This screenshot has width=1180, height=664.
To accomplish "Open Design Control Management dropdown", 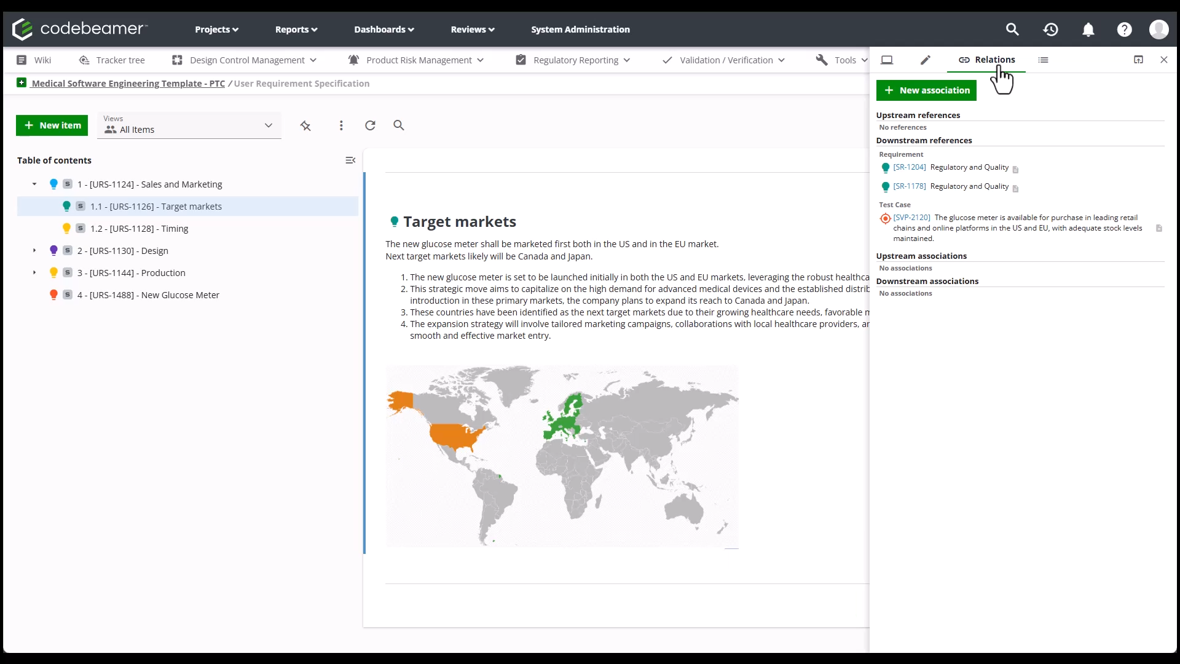I will (245, 60).
